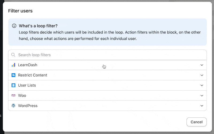Expand the Woo row chevron arrow
The image size is (214, 134).
202,96
